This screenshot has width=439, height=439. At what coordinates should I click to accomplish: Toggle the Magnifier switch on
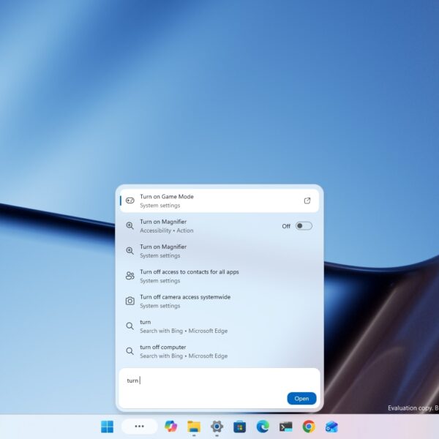[304, 226]
